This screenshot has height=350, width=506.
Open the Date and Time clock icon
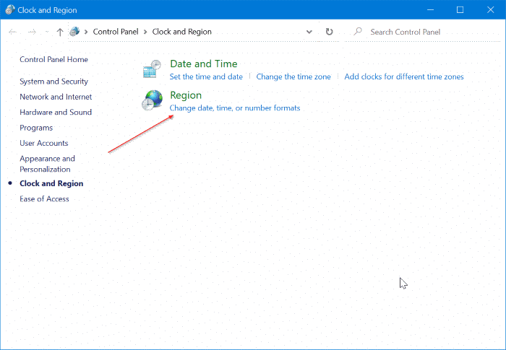[x=152, y=69]
